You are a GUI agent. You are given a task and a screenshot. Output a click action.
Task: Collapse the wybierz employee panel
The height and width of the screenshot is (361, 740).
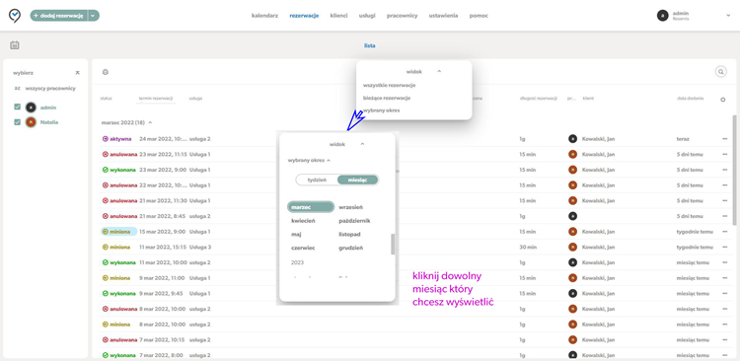pyautogui.click(x=77, y=73)
